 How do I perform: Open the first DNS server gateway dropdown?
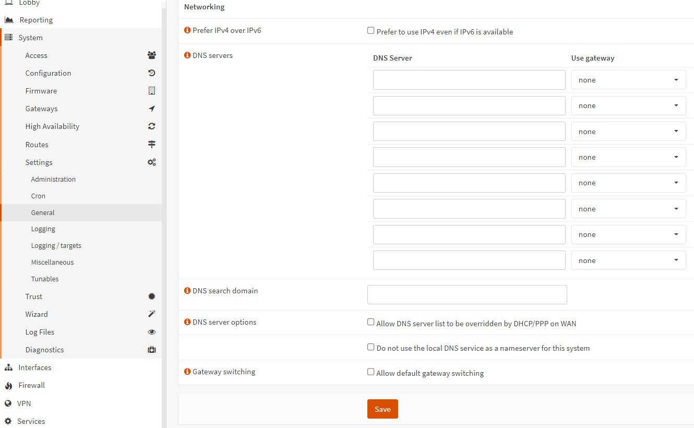628,80
